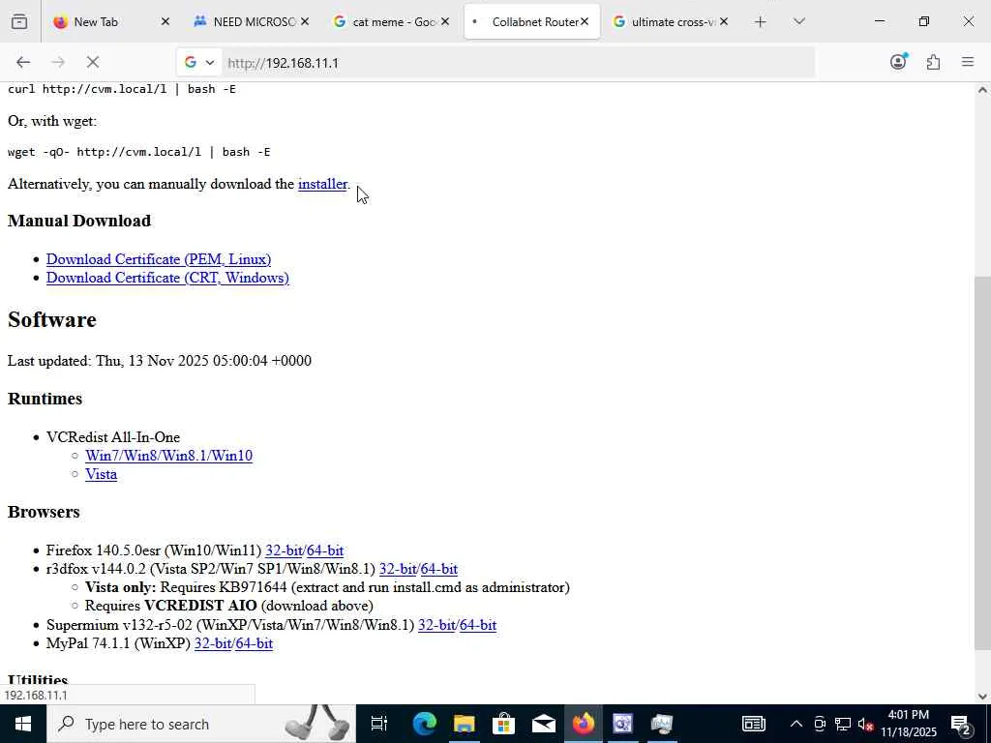Click the page vertical scrollbar thumb

pos(982,463)
